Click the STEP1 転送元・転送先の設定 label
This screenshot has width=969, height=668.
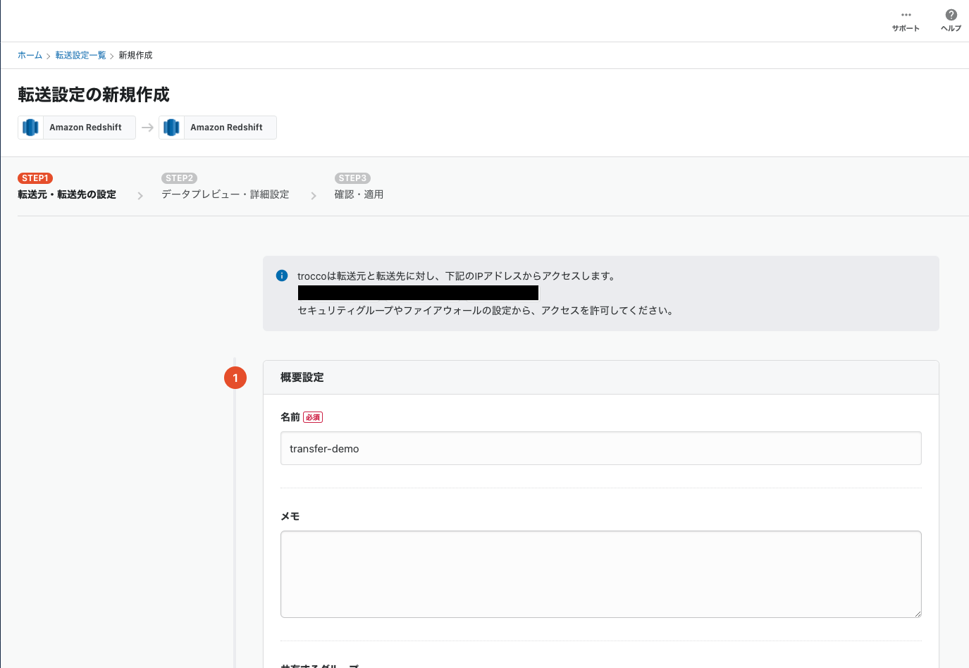click(x=66, y=194)
